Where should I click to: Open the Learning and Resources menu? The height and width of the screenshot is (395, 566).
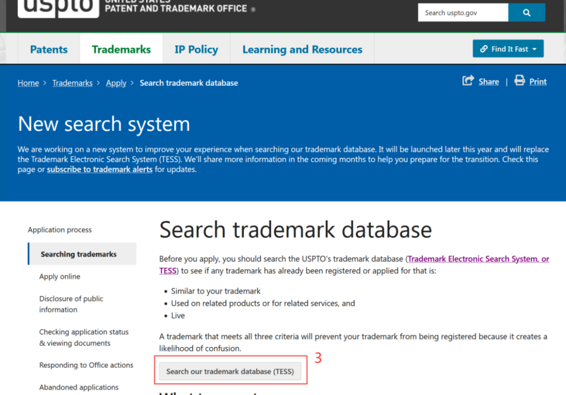(x=302, y=49)
